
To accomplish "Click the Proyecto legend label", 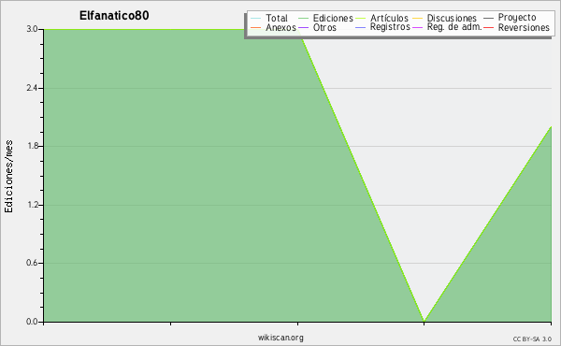I will 517,18.
